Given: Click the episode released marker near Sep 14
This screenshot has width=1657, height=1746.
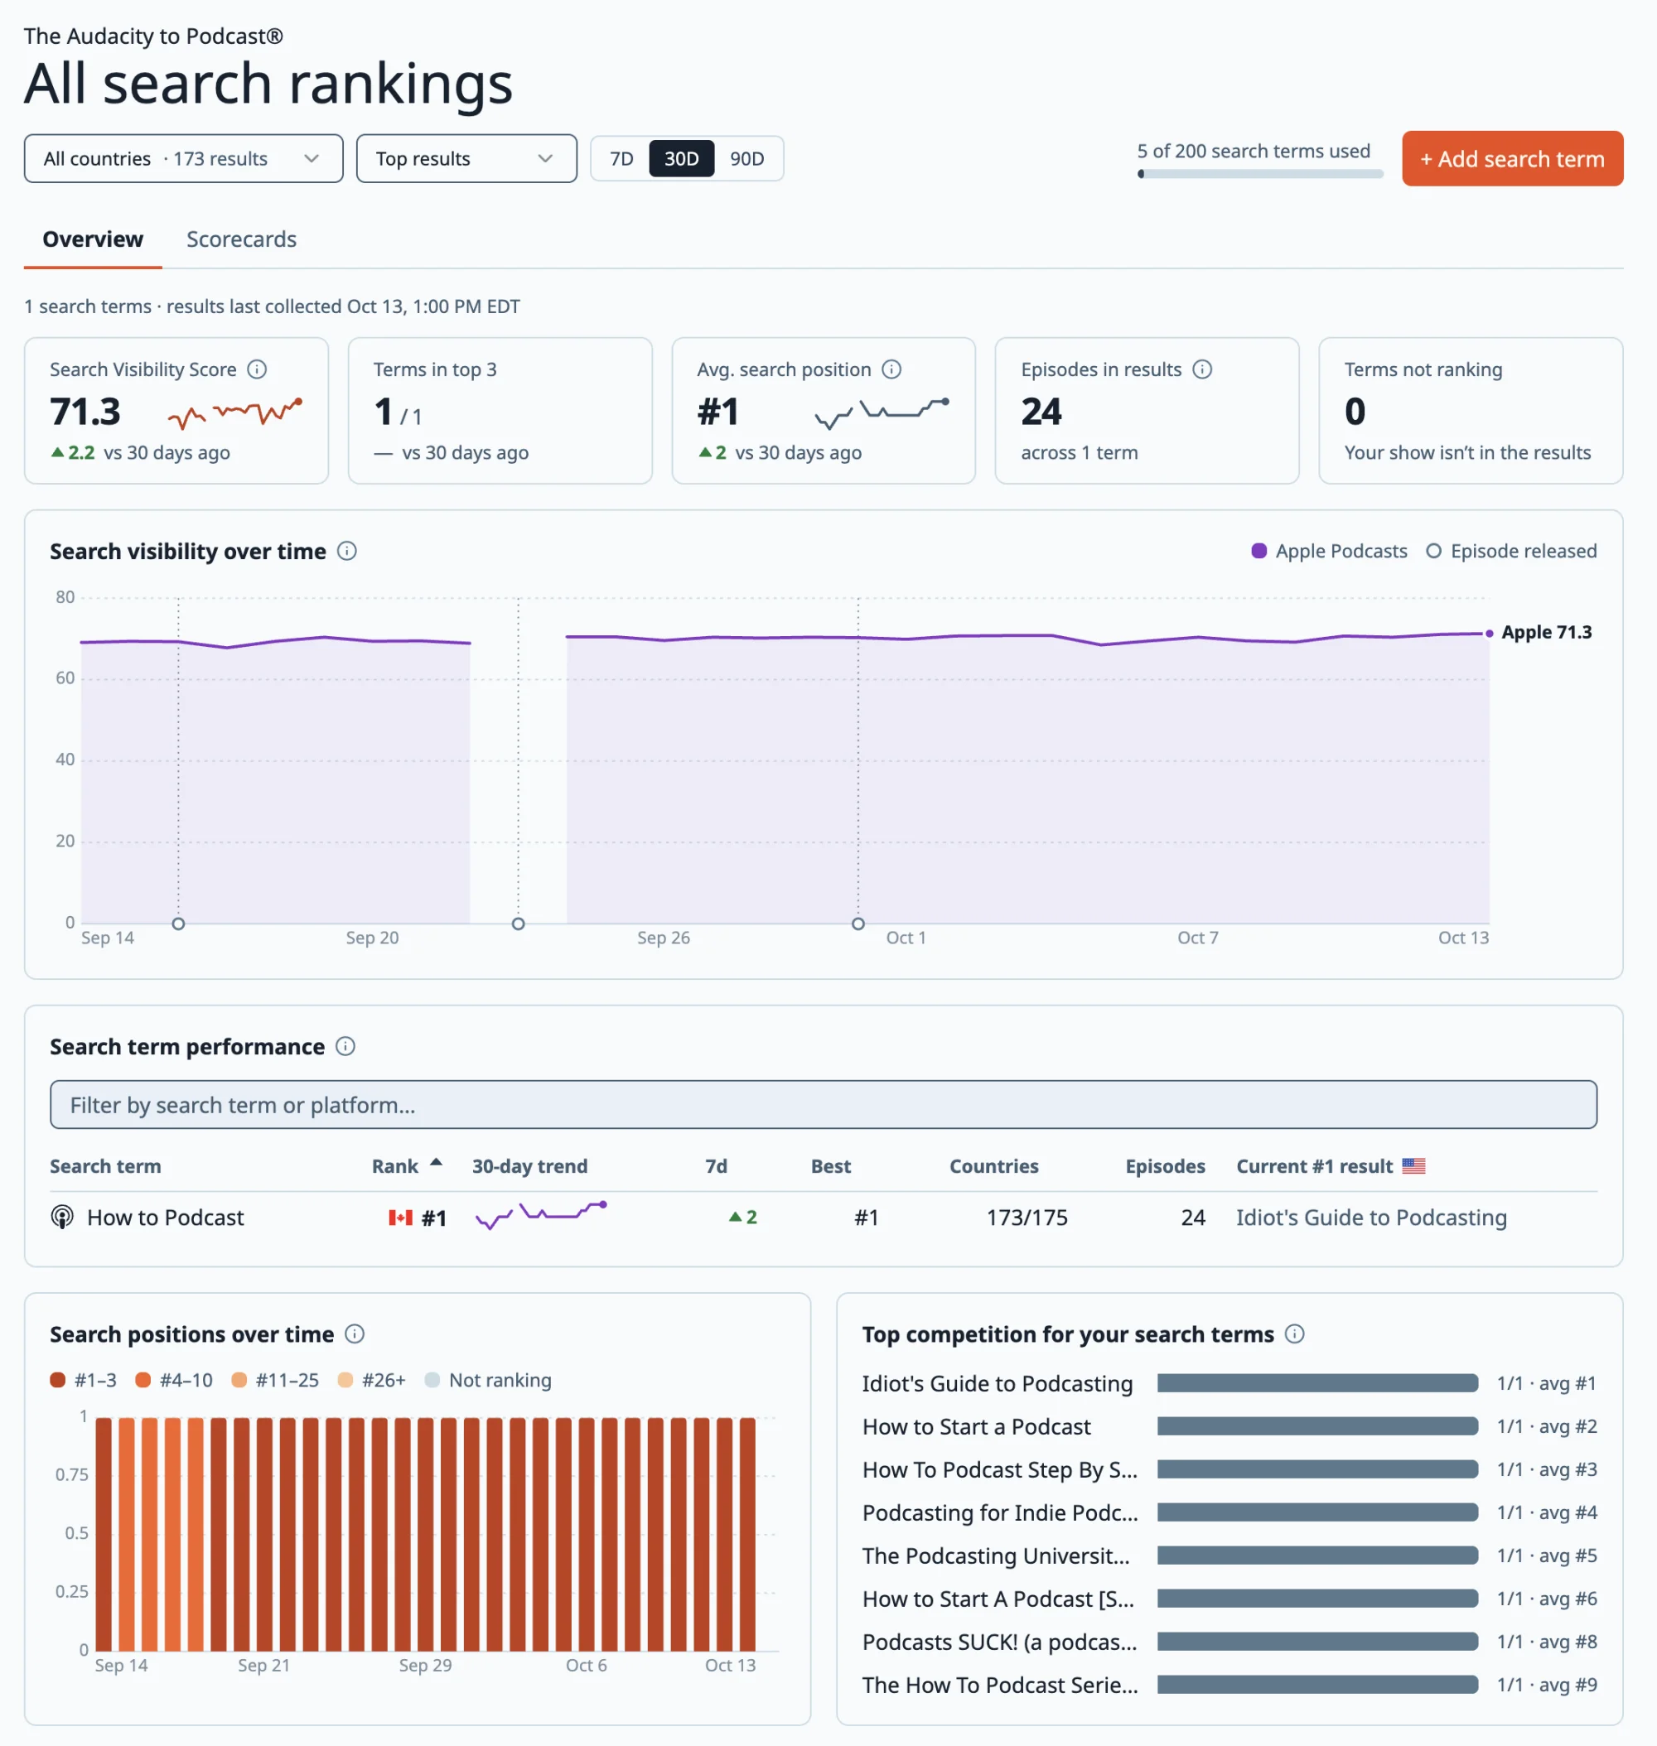Looking at the screenshot, I should [x=178, y=924].
